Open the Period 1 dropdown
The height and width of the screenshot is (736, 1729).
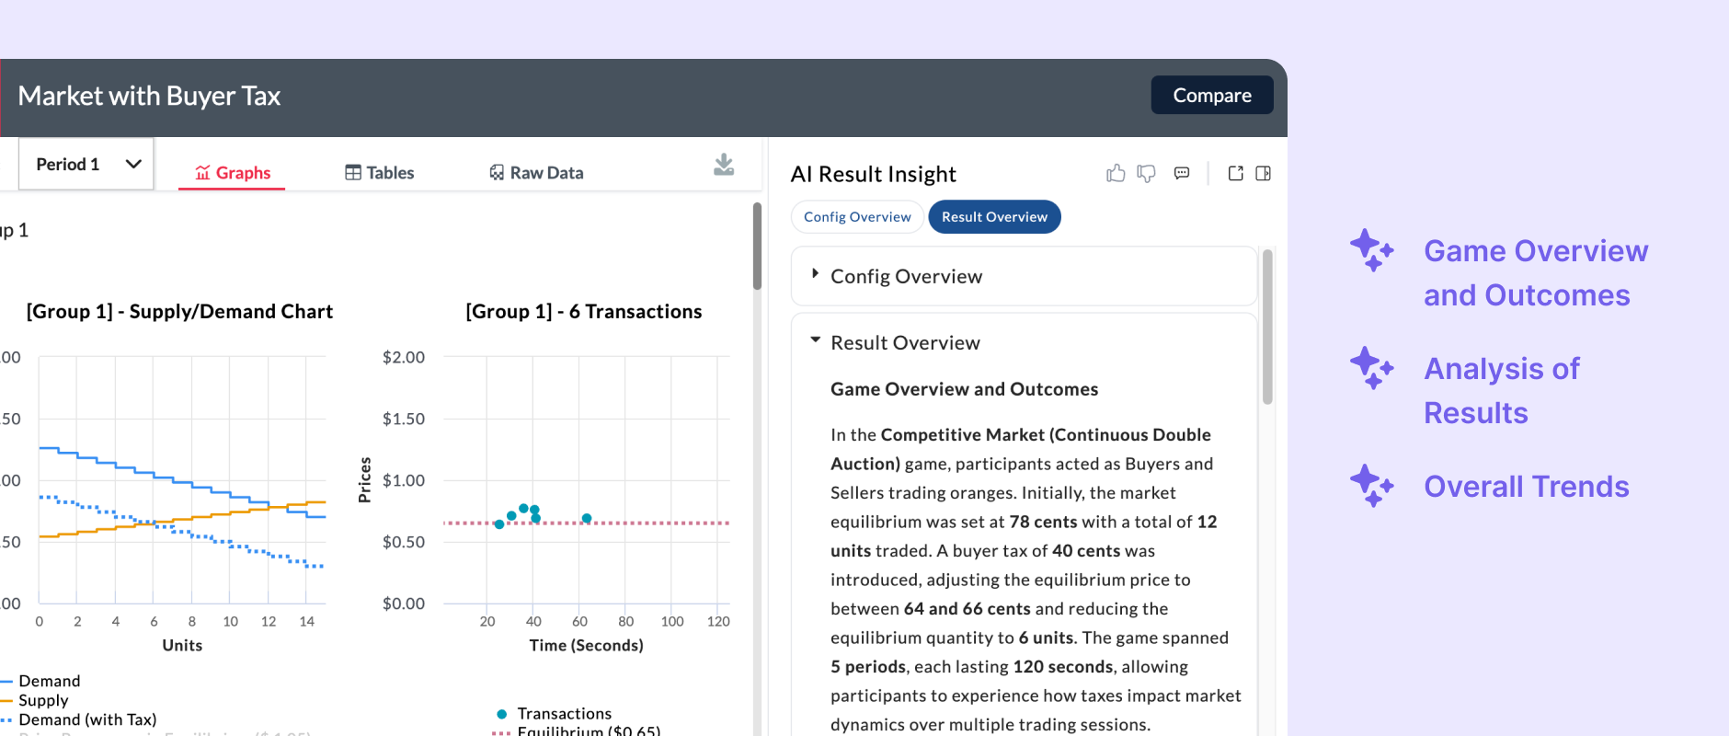[86, 164]
